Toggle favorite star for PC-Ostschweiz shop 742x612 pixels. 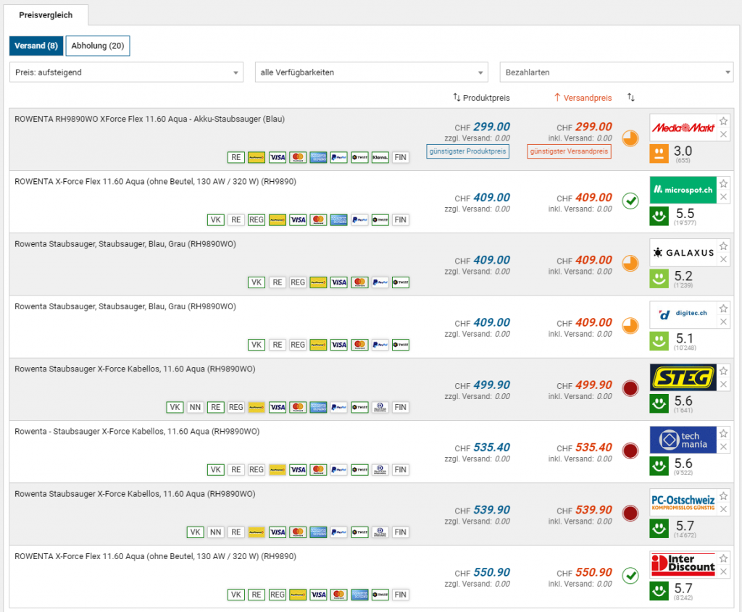pos(723,495)
